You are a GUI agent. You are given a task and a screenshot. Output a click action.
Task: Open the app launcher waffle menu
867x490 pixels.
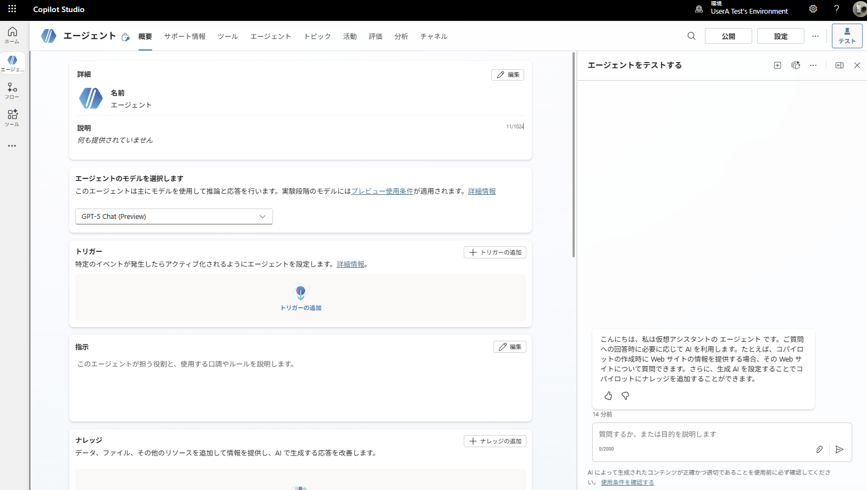[x=12, y=9]
